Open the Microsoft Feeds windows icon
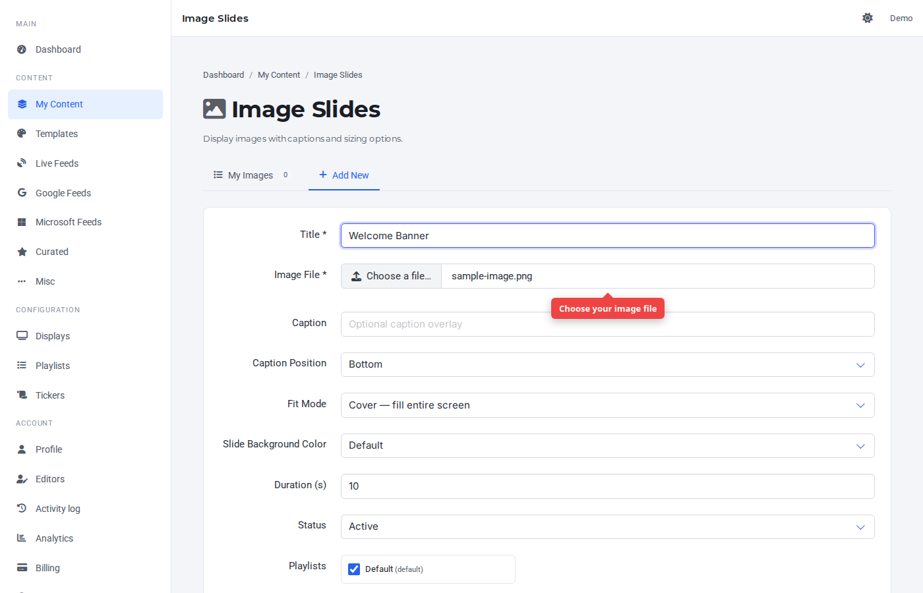 click(22, 222)
